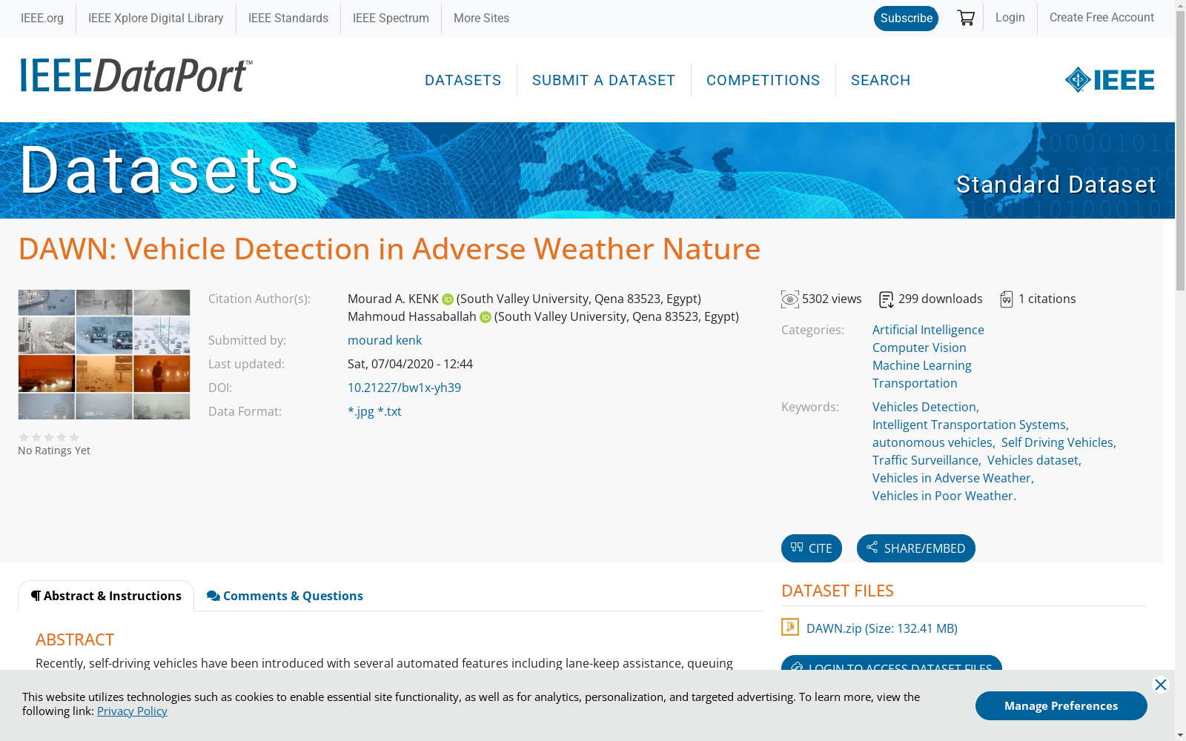Viewport: 1186px width, 741px height.
Task: Select SUBMIT A DATASET in navigation
Action: tap(603, 80)
